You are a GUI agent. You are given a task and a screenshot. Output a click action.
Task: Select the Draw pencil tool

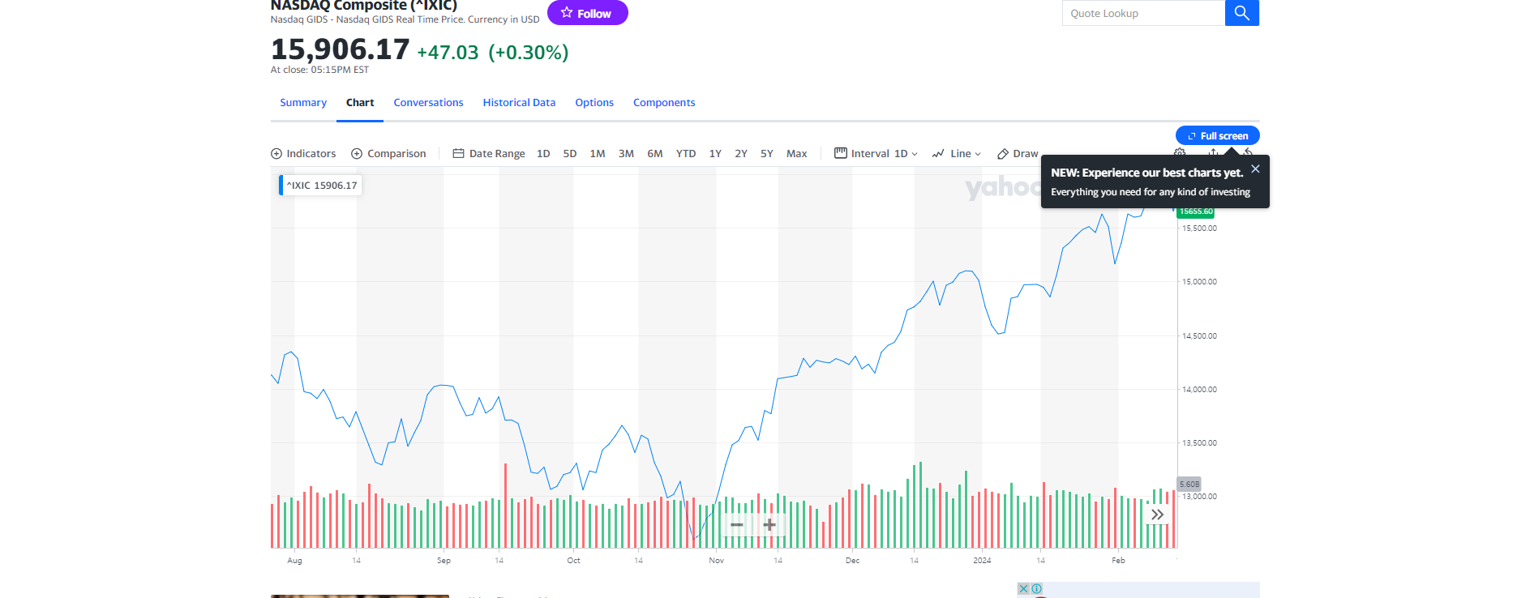click(x=1018, y=154)
